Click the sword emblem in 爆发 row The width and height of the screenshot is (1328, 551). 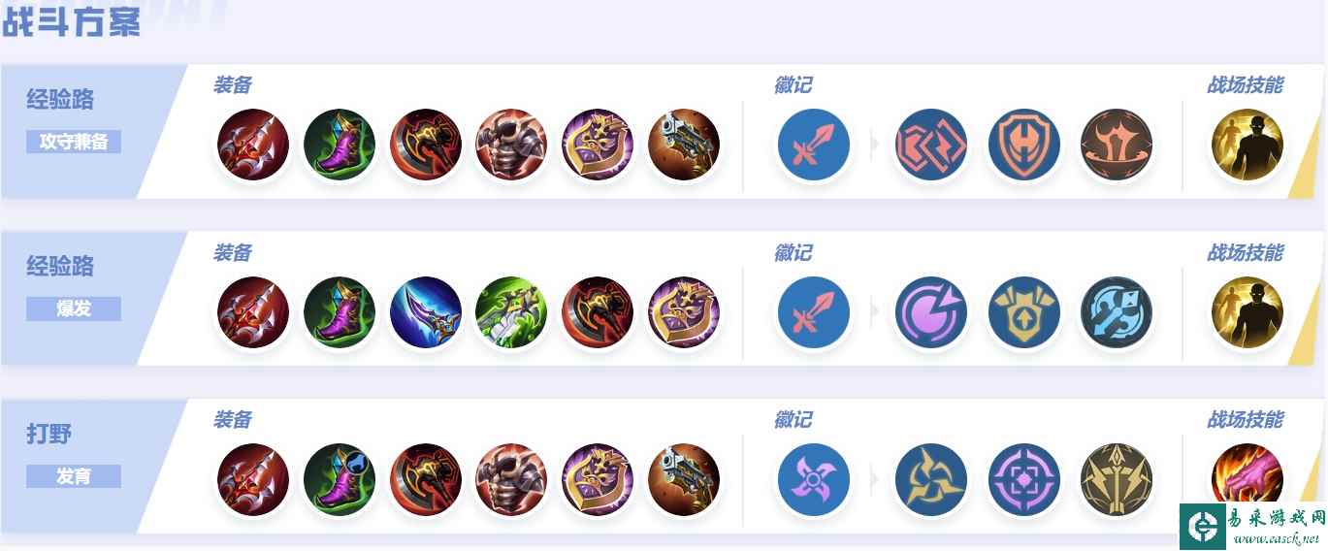[813, 312]
